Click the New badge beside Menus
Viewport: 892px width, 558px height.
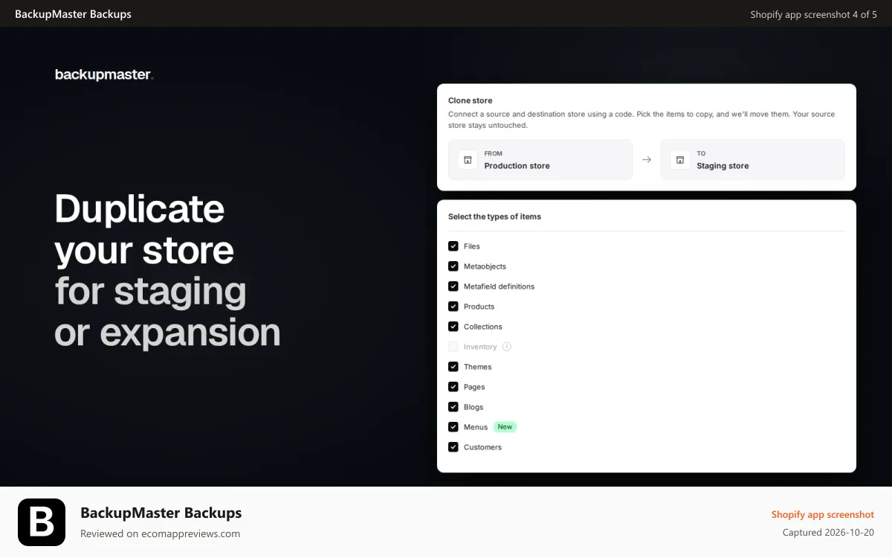click(x=505, y=427)
